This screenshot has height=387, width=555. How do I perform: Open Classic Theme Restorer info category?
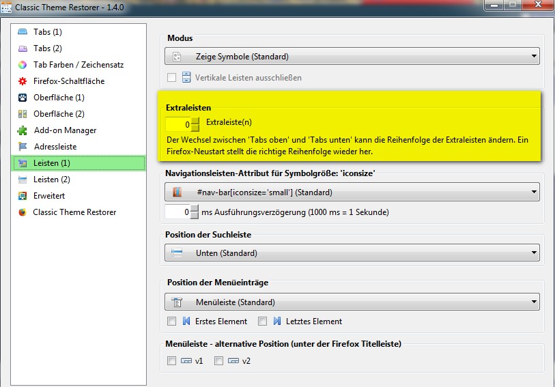(79, 212)
